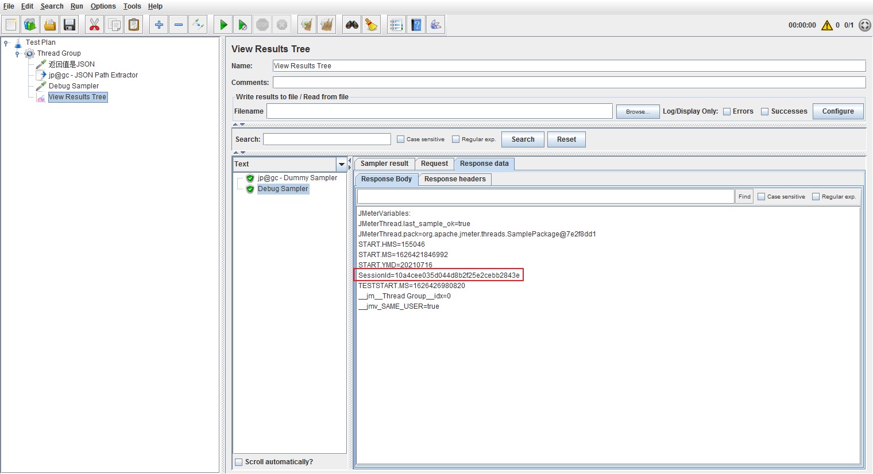Click the Cut scissors icon
This screenshot has height=474, width=873.
(95, 25)
